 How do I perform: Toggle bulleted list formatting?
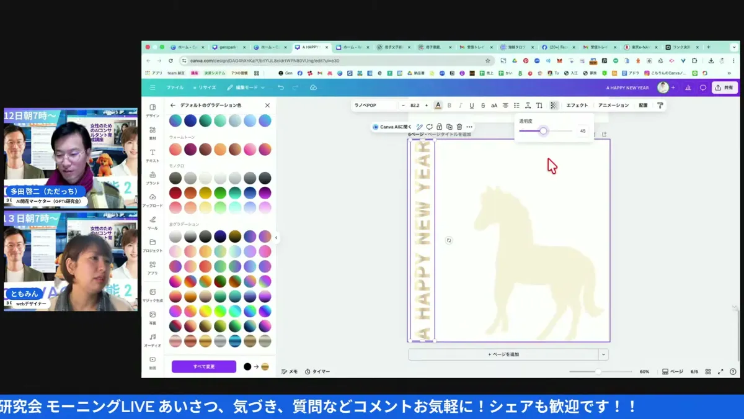pyautogui.click(x=516, y=106)
